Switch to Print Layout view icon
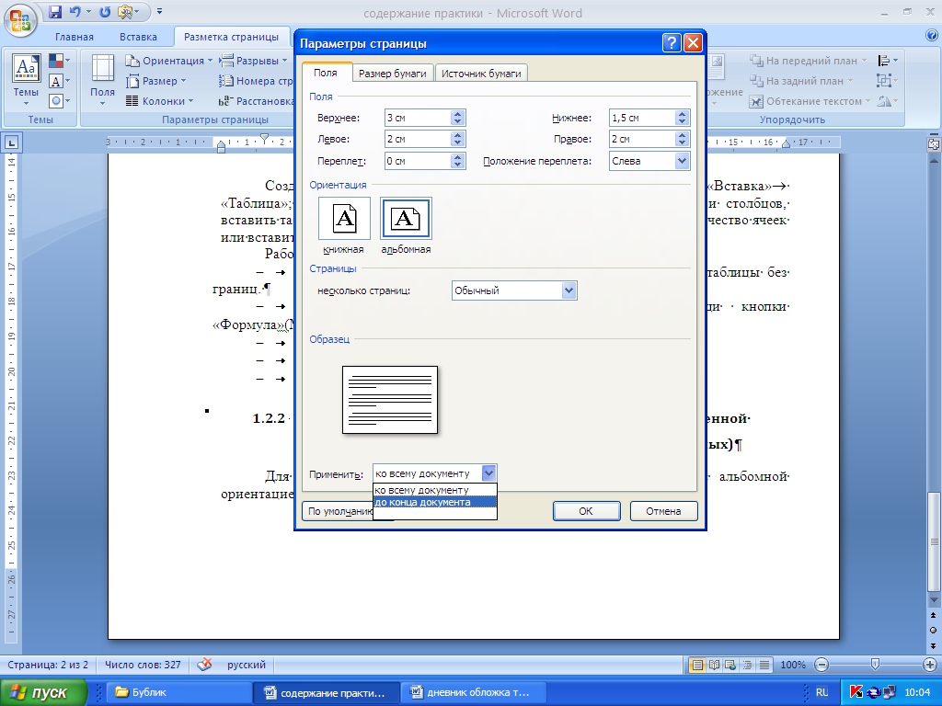 tap(697, 665)
